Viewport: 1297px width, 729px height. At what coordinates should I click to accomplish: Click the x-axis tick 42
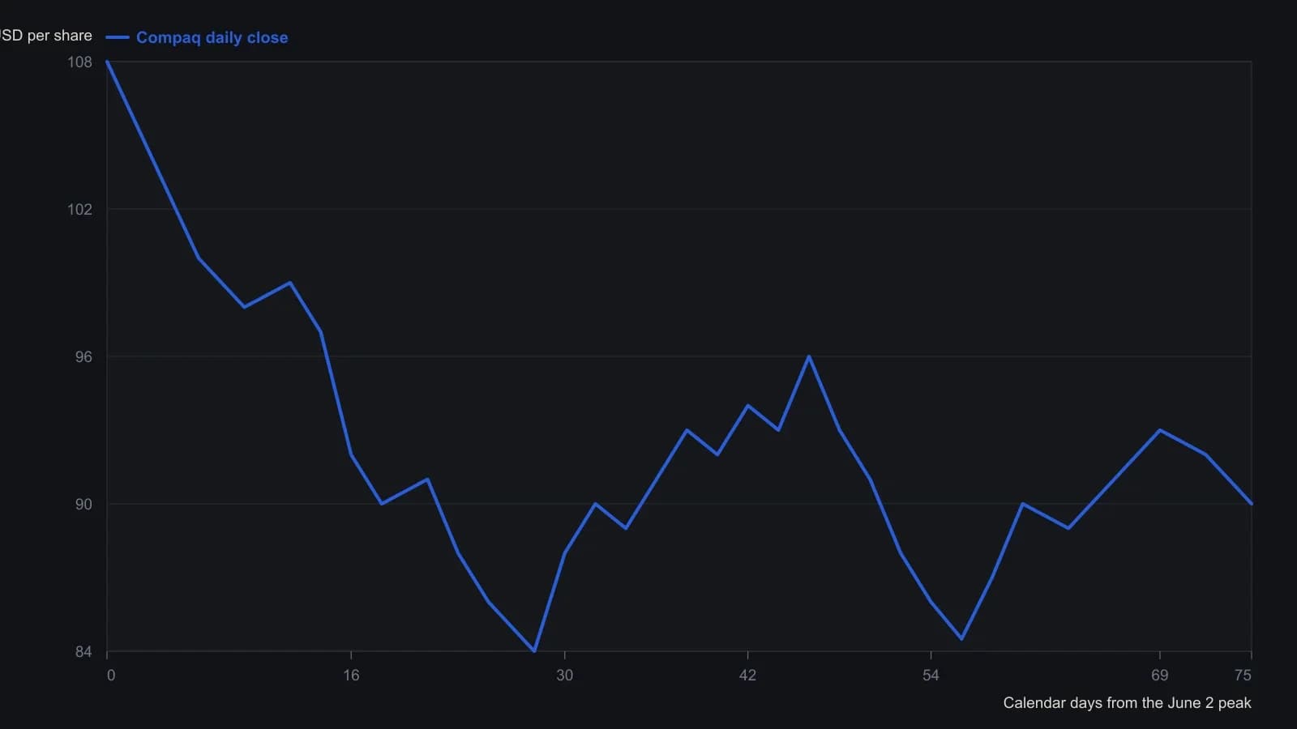tap(747, 676)
